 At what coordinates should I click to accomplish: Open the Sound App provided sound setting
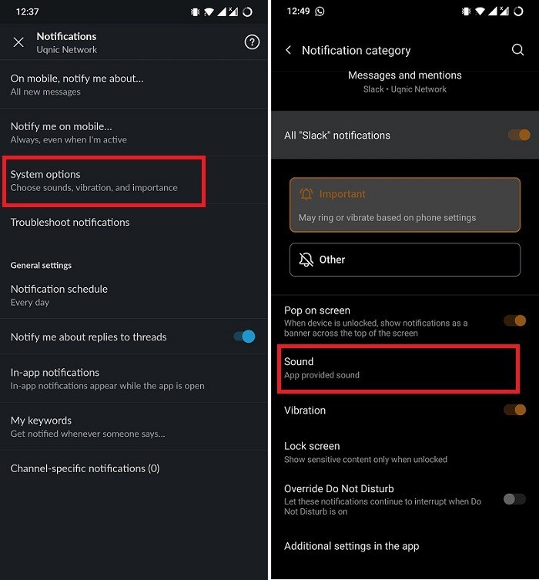tap(399, 368)
